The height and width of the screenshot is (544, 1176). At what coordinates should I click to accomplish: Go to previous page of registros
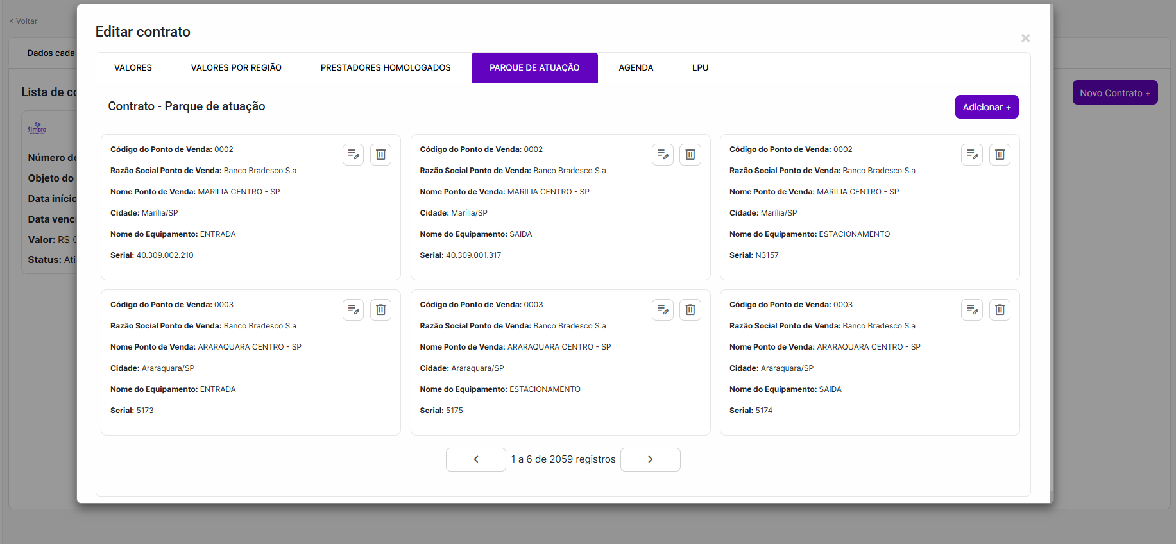[x=475, y=459]
